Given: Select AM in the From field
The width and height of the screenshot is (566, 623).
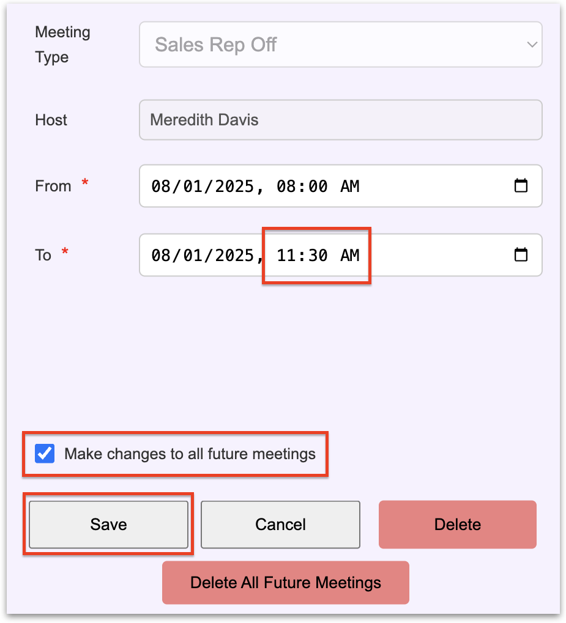Looking at the screenshot, I should (349, 186).
